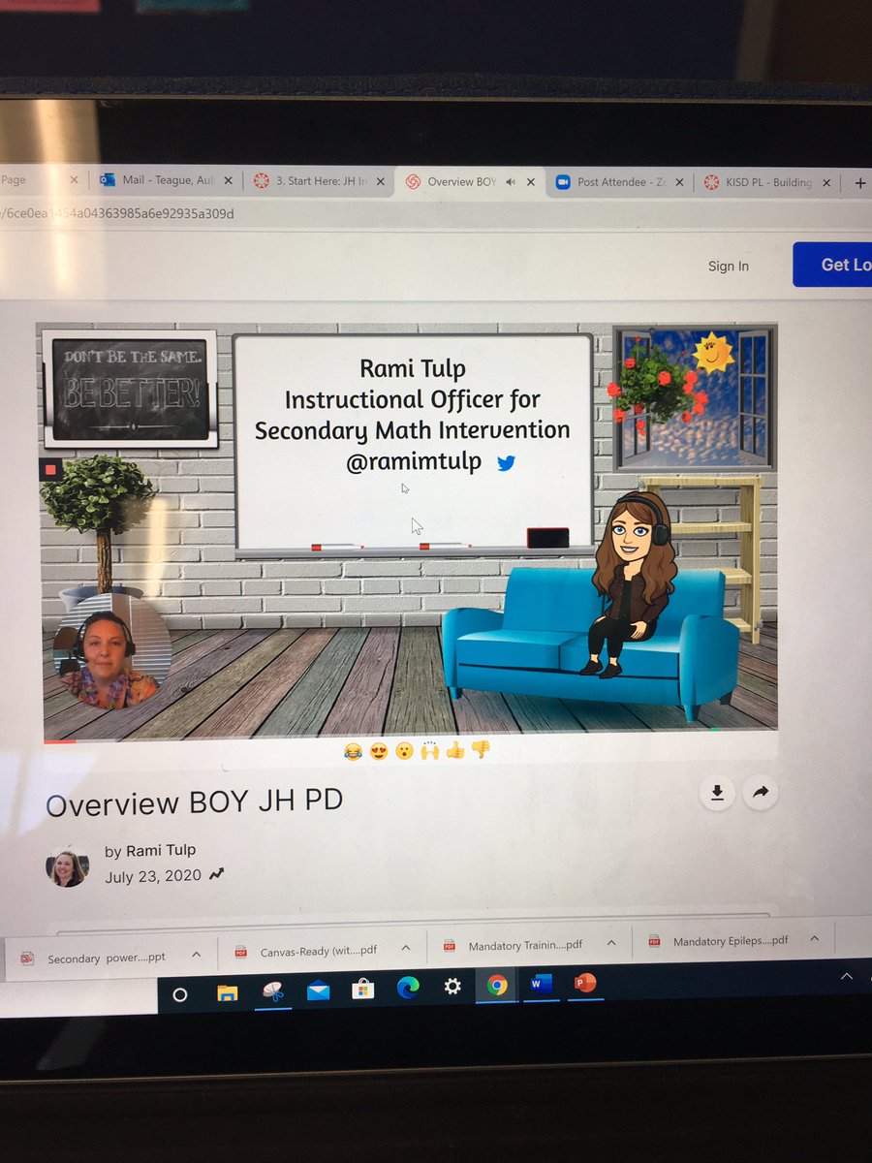Open a new browser tab with plus icon
The width and height of the screenshot is (872, 1163).
tap(859, 182)
